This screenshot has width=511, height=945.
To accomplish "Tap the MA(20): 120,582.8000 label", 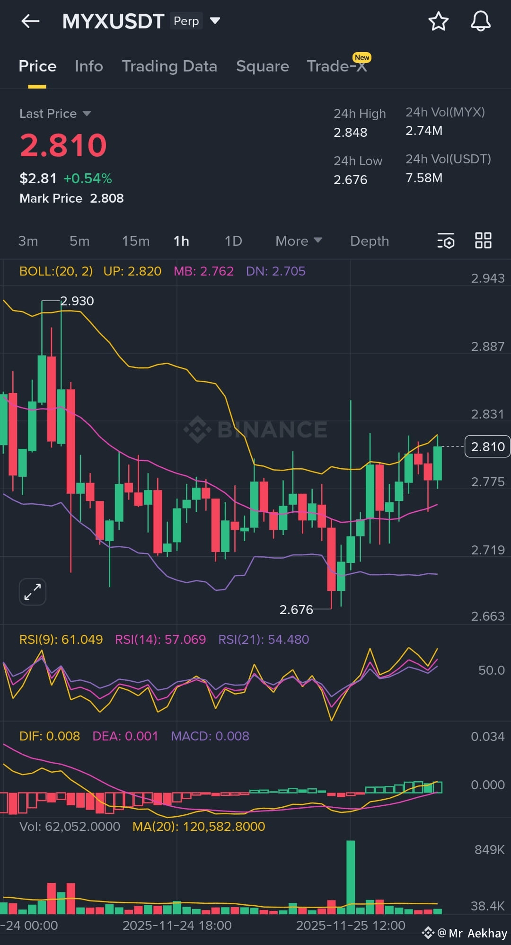I will click(199, 827).
